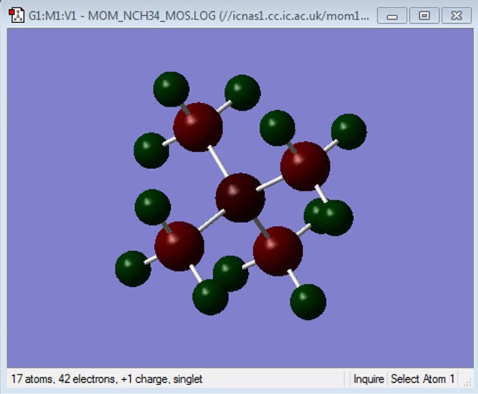The image size is (478, 394).
Task: Click the GaussView document icon in title bar
Action: [16, 16]
